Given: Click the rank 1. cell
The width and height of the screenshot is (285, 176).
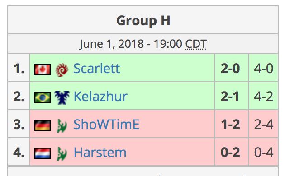Looking at the screenshot, I should (19, 68).
